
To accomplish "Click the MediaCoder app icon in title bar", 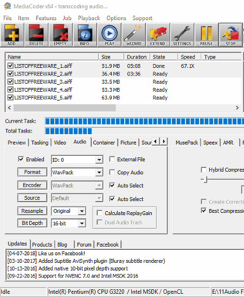I will [x=8, y=6].
